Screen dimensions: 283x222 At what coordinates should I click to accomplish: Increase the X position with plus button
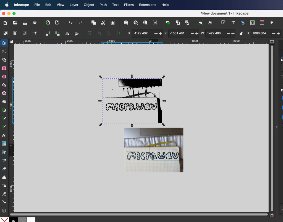161,33
